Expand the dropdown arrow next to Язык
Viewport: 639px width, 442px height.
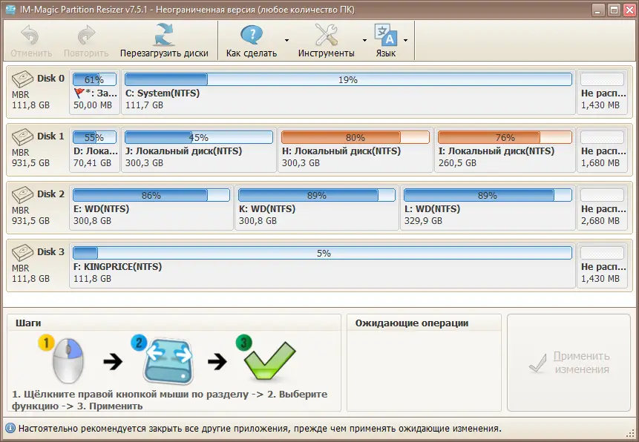[x=405, y=40]
